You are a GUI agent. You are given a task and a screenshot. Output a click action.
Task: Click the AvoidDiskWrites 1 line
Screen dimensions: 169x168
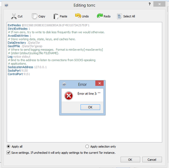click(19, 36)
